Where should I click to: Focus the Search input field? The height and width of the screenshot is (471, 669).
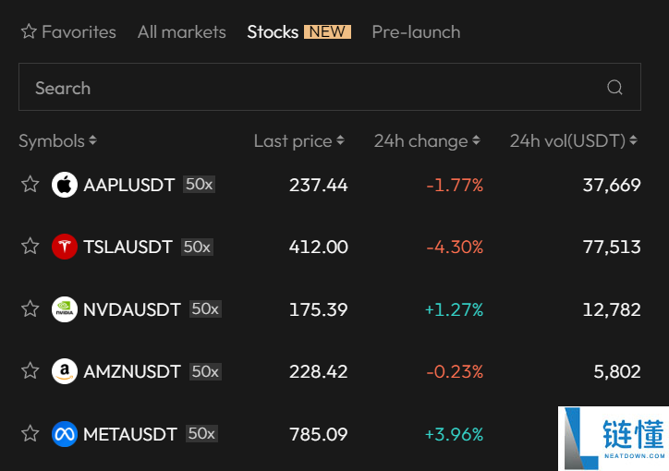point(330,87)
